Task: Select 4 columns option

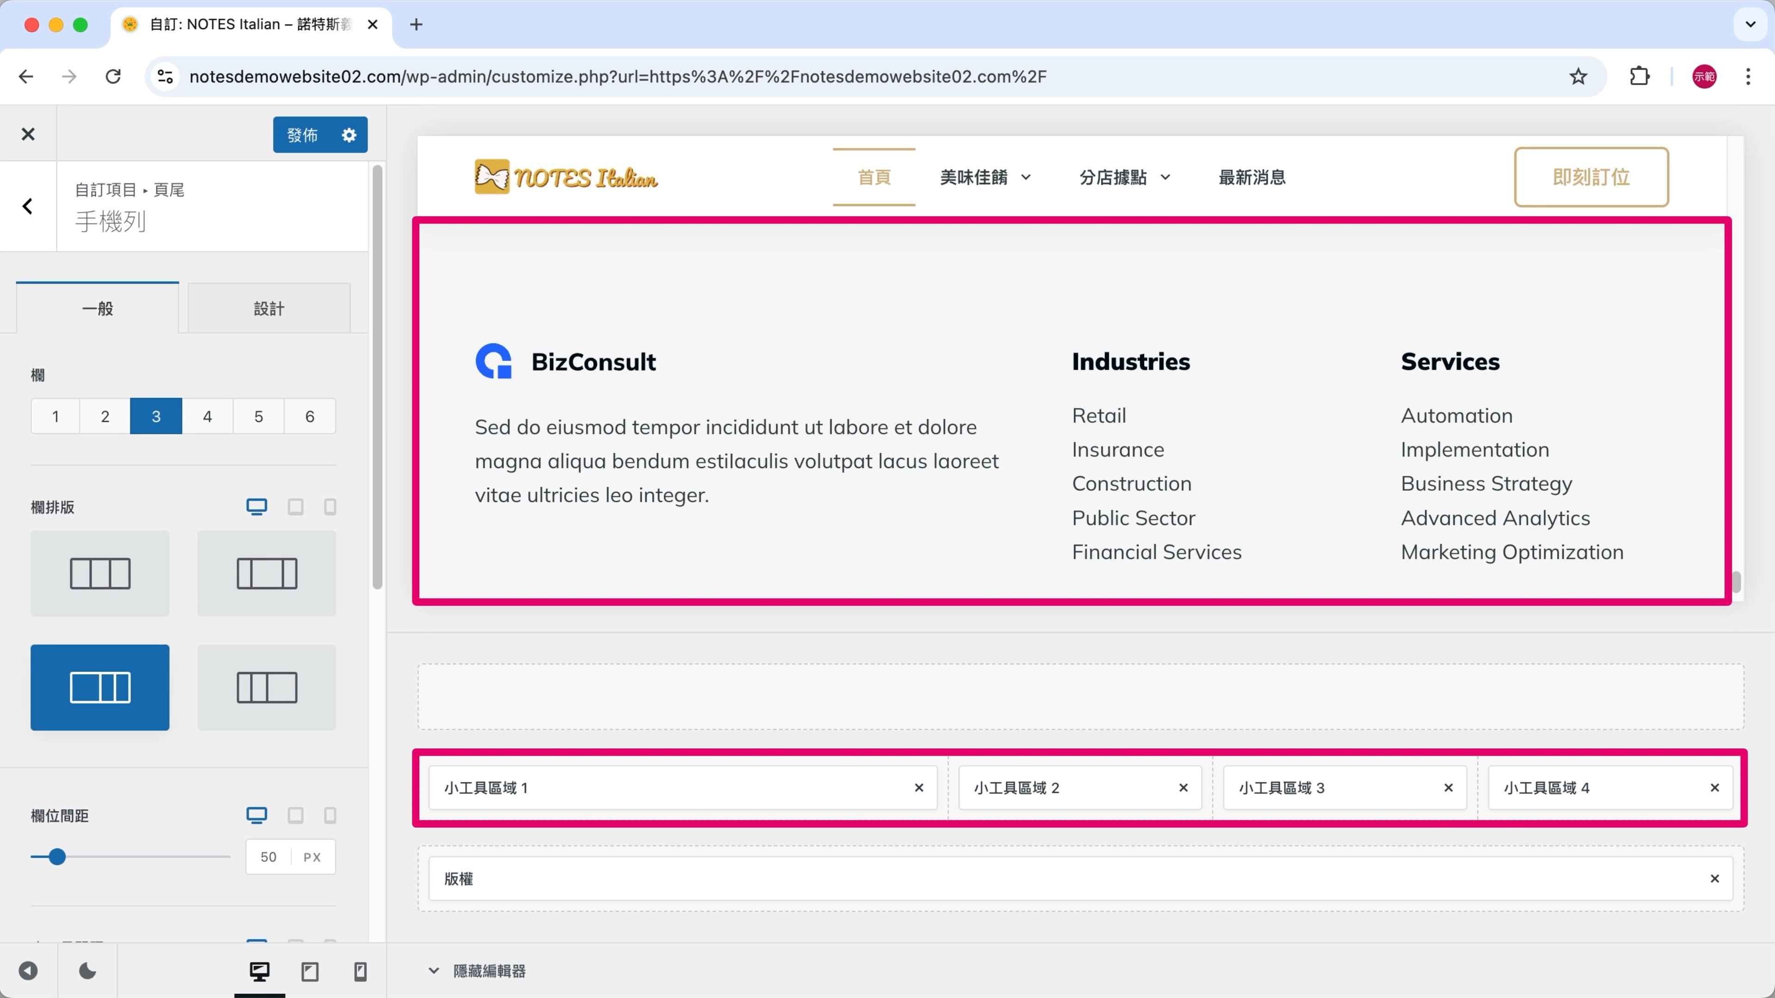Action: click(x=208, y=416)
